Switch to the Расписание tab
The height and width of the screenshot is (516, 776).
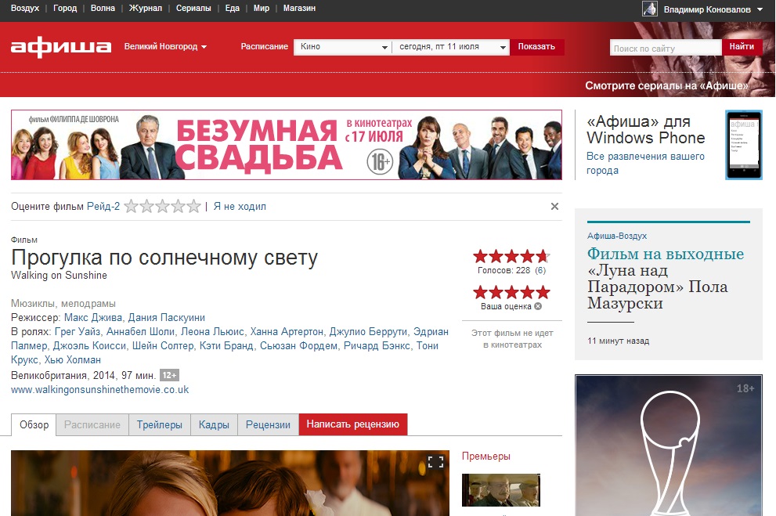(x=92, y=424)
